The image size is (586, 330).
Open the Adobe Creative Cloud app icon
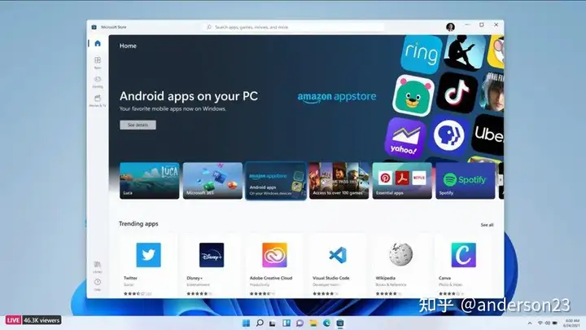click(275, 255)
